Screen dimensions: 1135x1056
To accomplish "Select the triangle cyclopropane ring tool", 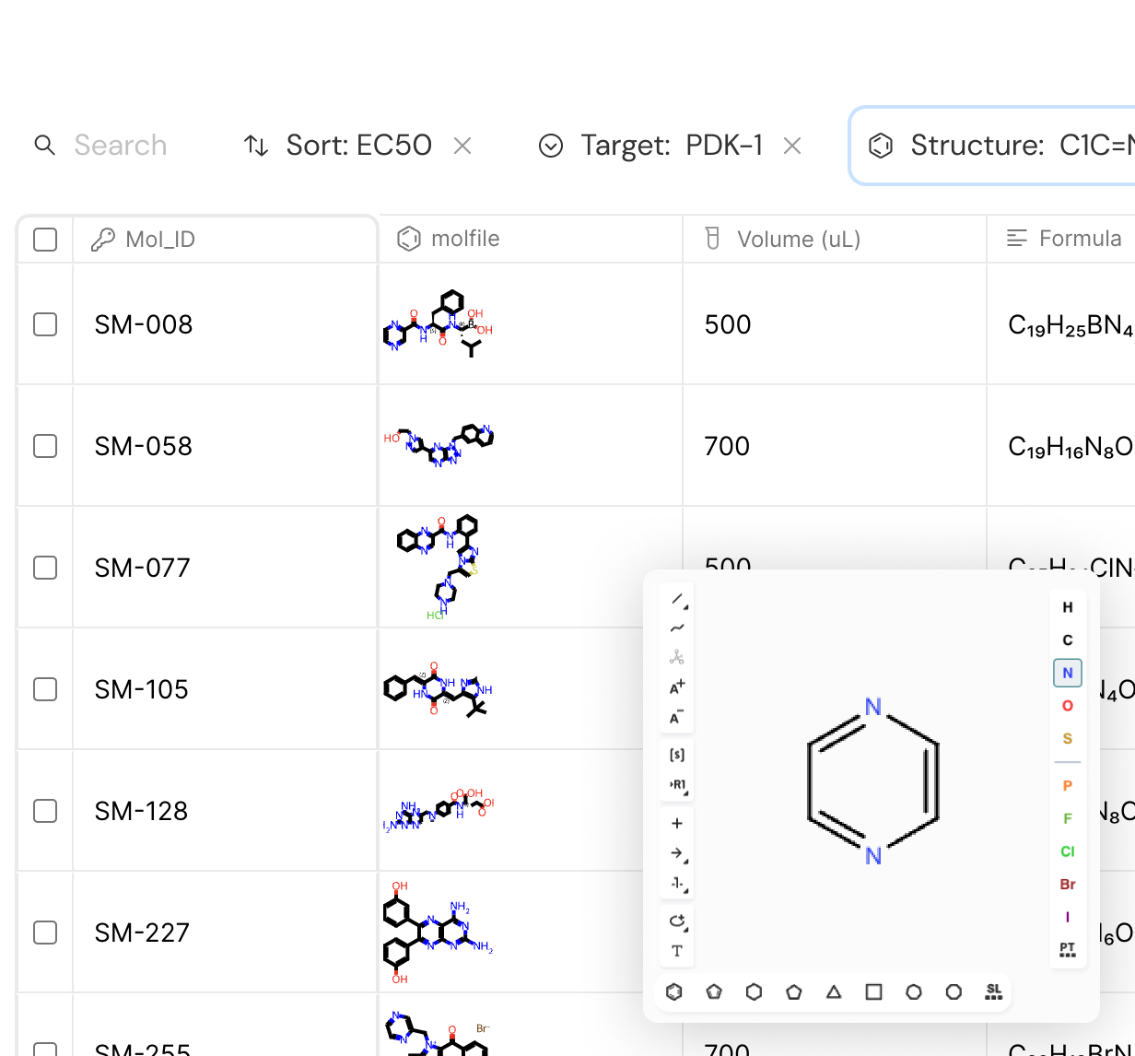I will 834,991.
